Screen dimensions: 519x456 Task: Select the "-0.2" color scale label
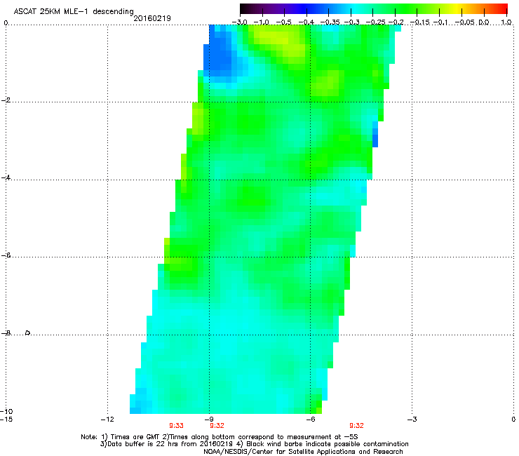coord(396,22)
